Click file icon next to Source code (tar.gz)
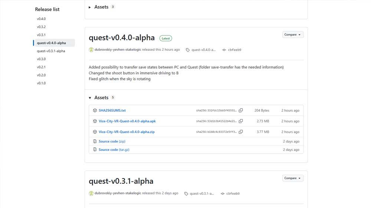The height and width of the screenshot is (208, 371). click(95, 150)
